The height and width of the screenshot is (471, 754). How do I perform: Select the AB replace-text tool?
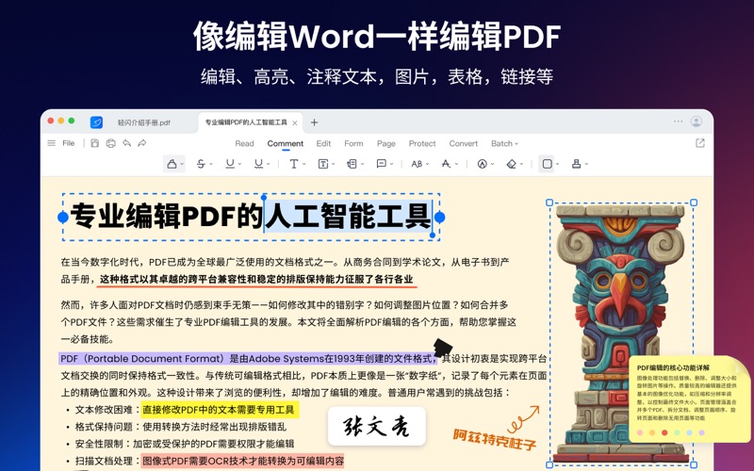coord(417,164)
